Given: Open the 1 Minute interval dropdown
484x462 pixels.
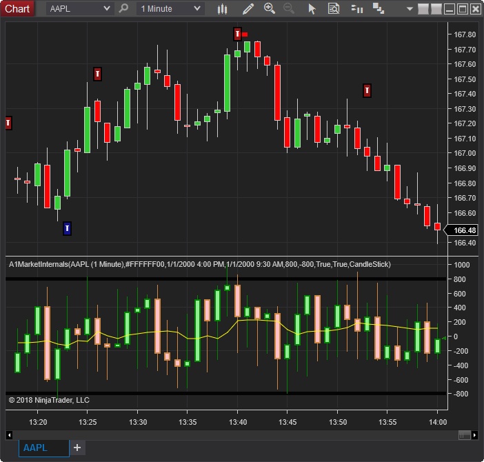Looking at the screenshot, I should coord(170,9).
